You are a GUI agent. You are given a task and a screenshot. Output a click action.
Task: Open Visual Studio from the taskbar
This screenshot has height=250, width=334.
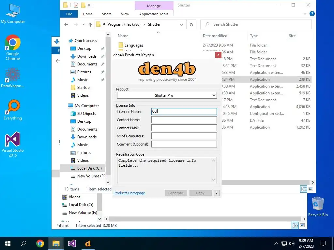pyautogui.click(x=72, y=243)
